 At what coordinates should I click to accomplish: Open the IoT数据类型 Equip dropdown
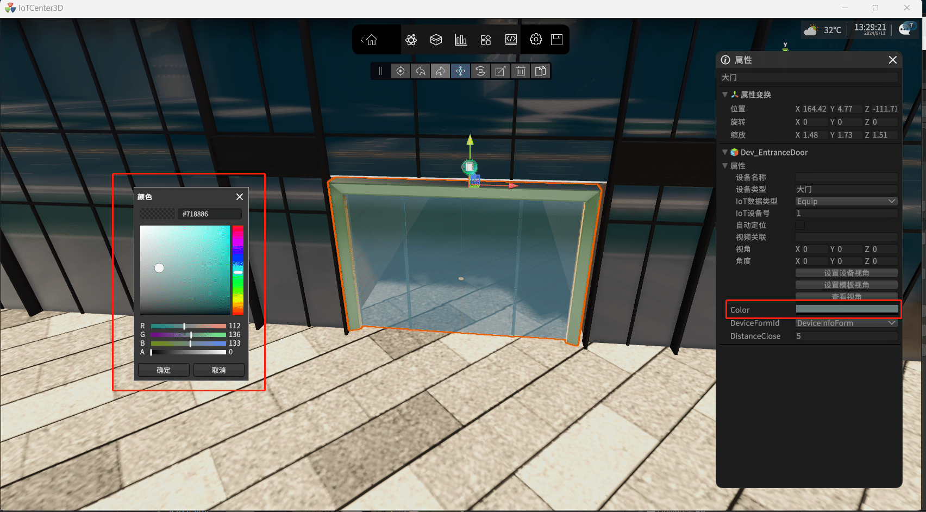pos(846,201)
